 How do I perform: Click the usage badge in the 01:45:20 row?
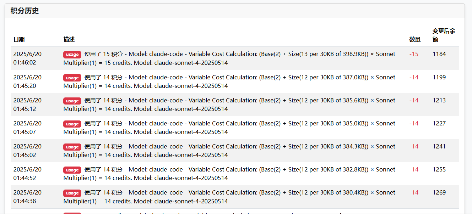coord(72,78)
